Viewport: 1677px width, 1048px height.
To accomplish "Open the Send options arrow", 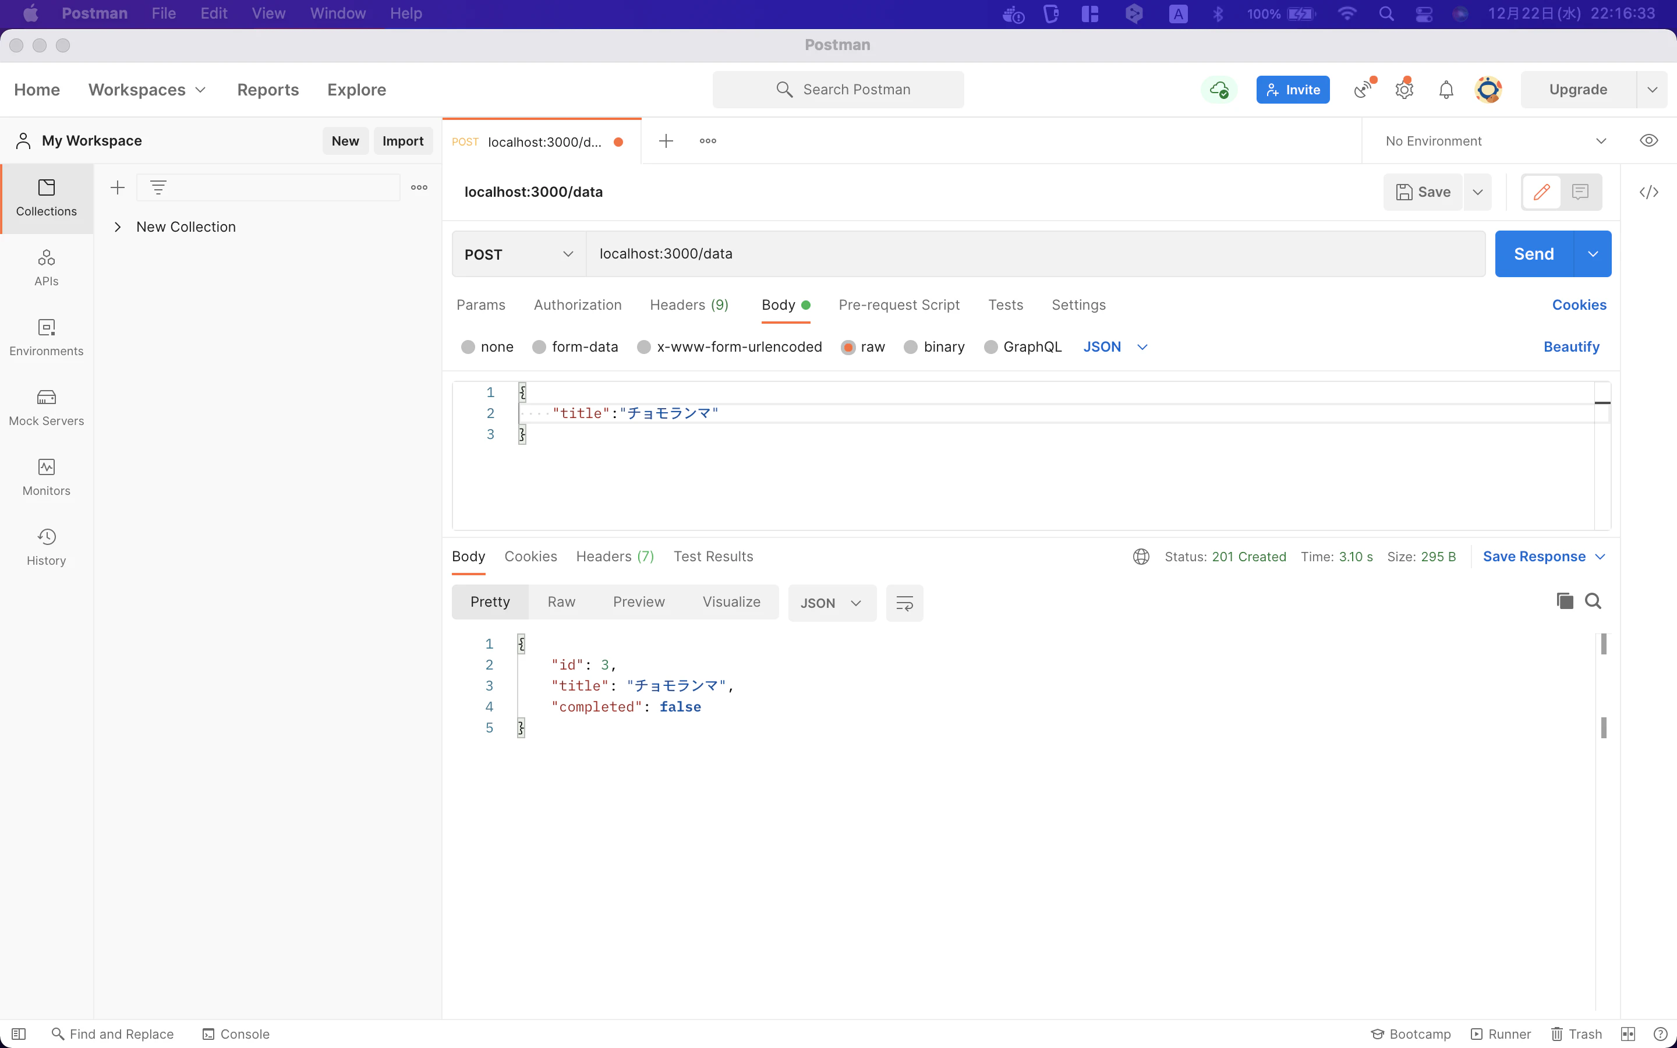I will click(x=1593, y=254).
